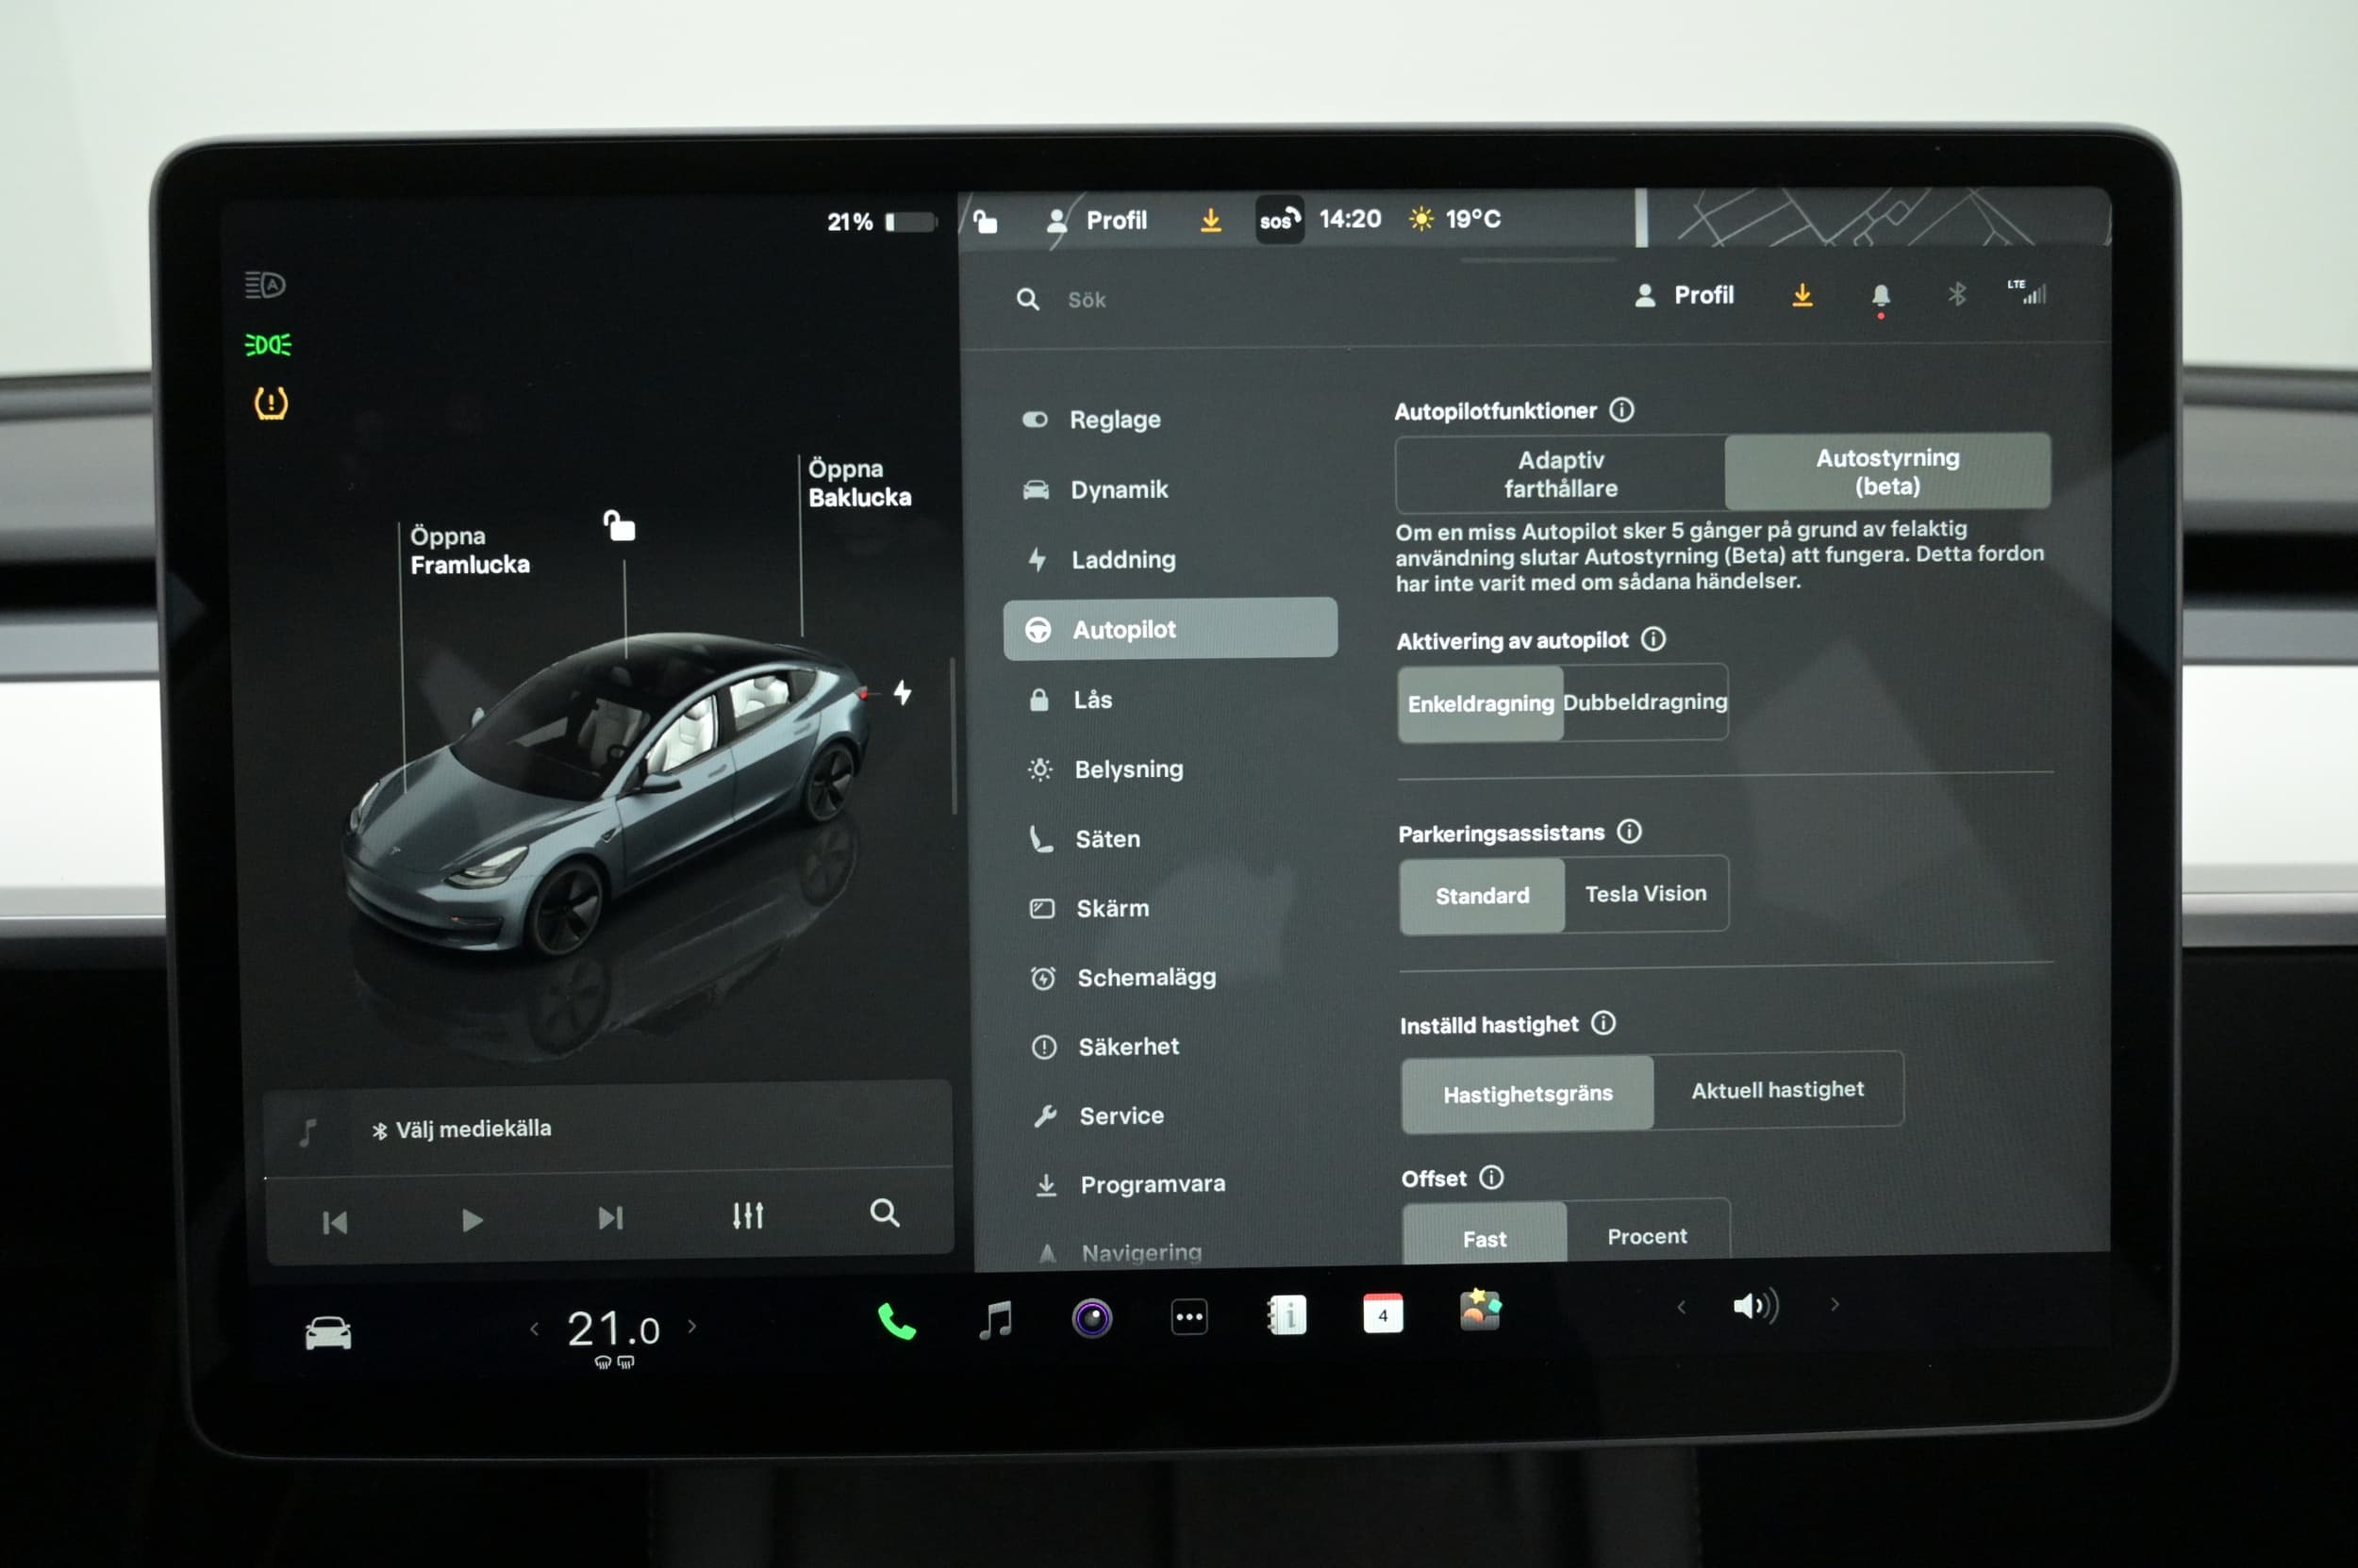Image resolution: width=2358 pixels, height=1568 pixels.
Task: Show info for Offset setting
Action: coord(1491,1177)
